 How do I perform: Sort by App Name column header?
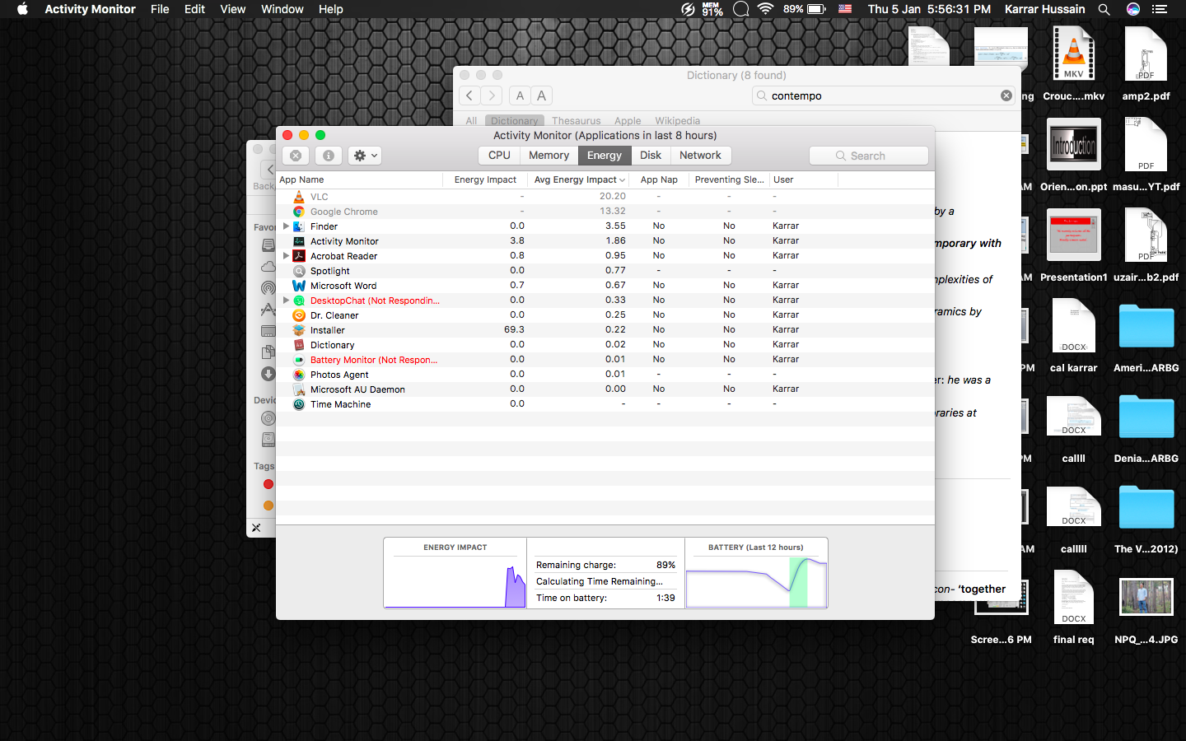tap(360, 179)
